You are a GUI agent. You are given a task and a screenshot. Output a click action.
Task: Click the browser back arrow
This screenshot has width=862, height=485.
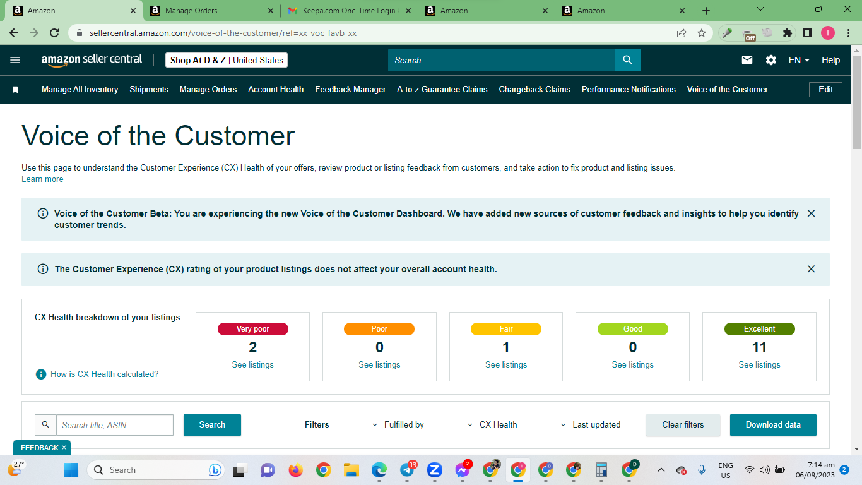tap(14, 33)
